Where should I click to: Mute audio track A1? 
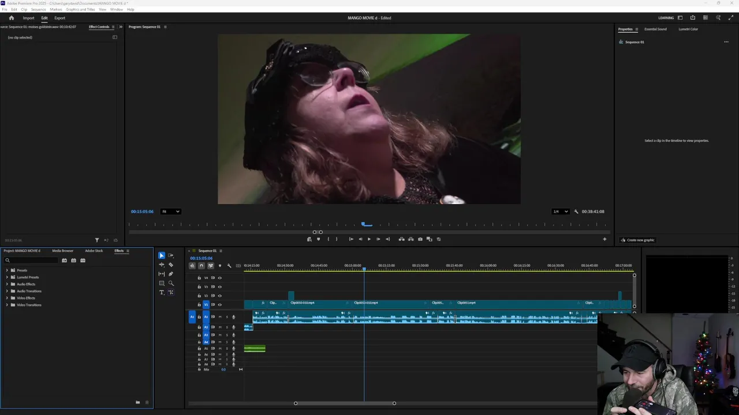click(219, 317)
